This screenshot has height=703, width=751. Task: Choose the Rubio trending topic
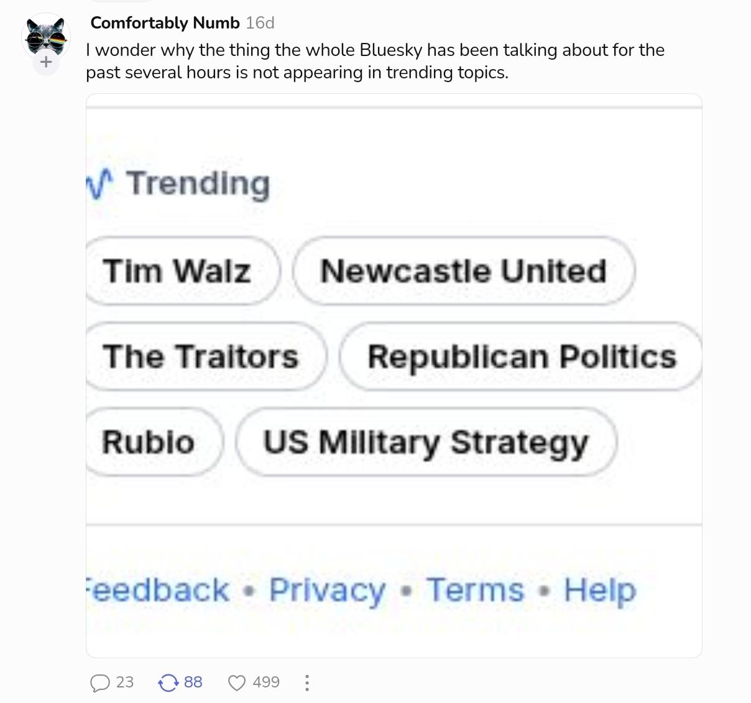[149, 442]
